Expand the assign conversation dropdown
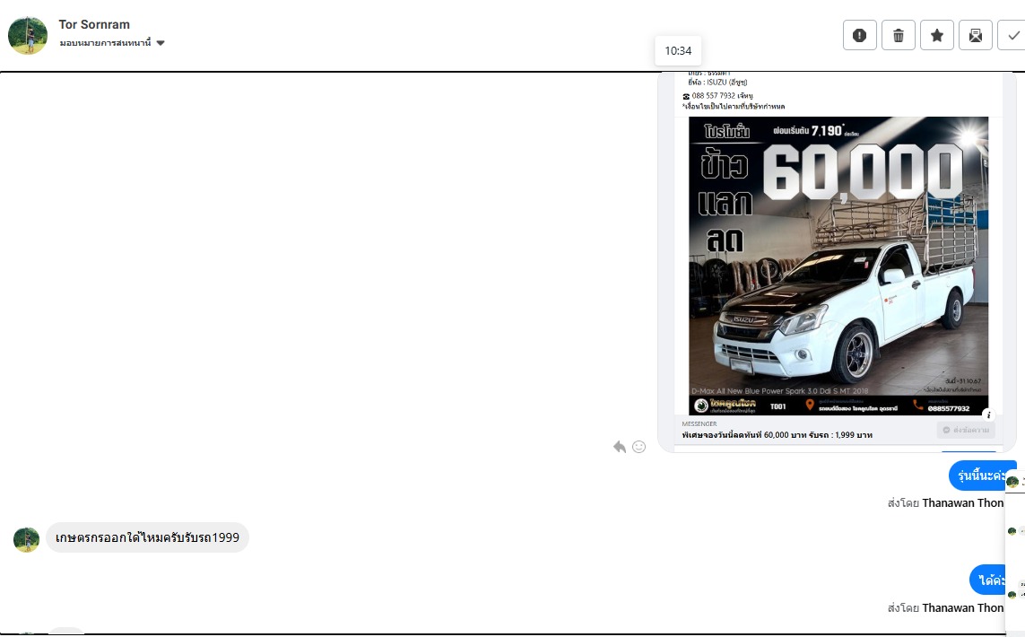 161,43
